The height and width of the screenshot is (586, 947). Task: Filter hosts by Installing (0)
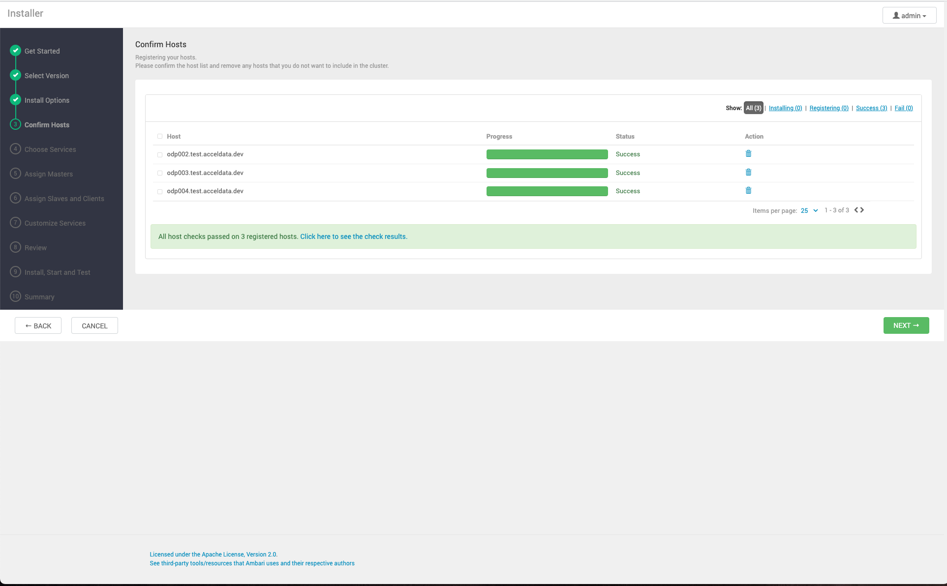pos(785,108)
